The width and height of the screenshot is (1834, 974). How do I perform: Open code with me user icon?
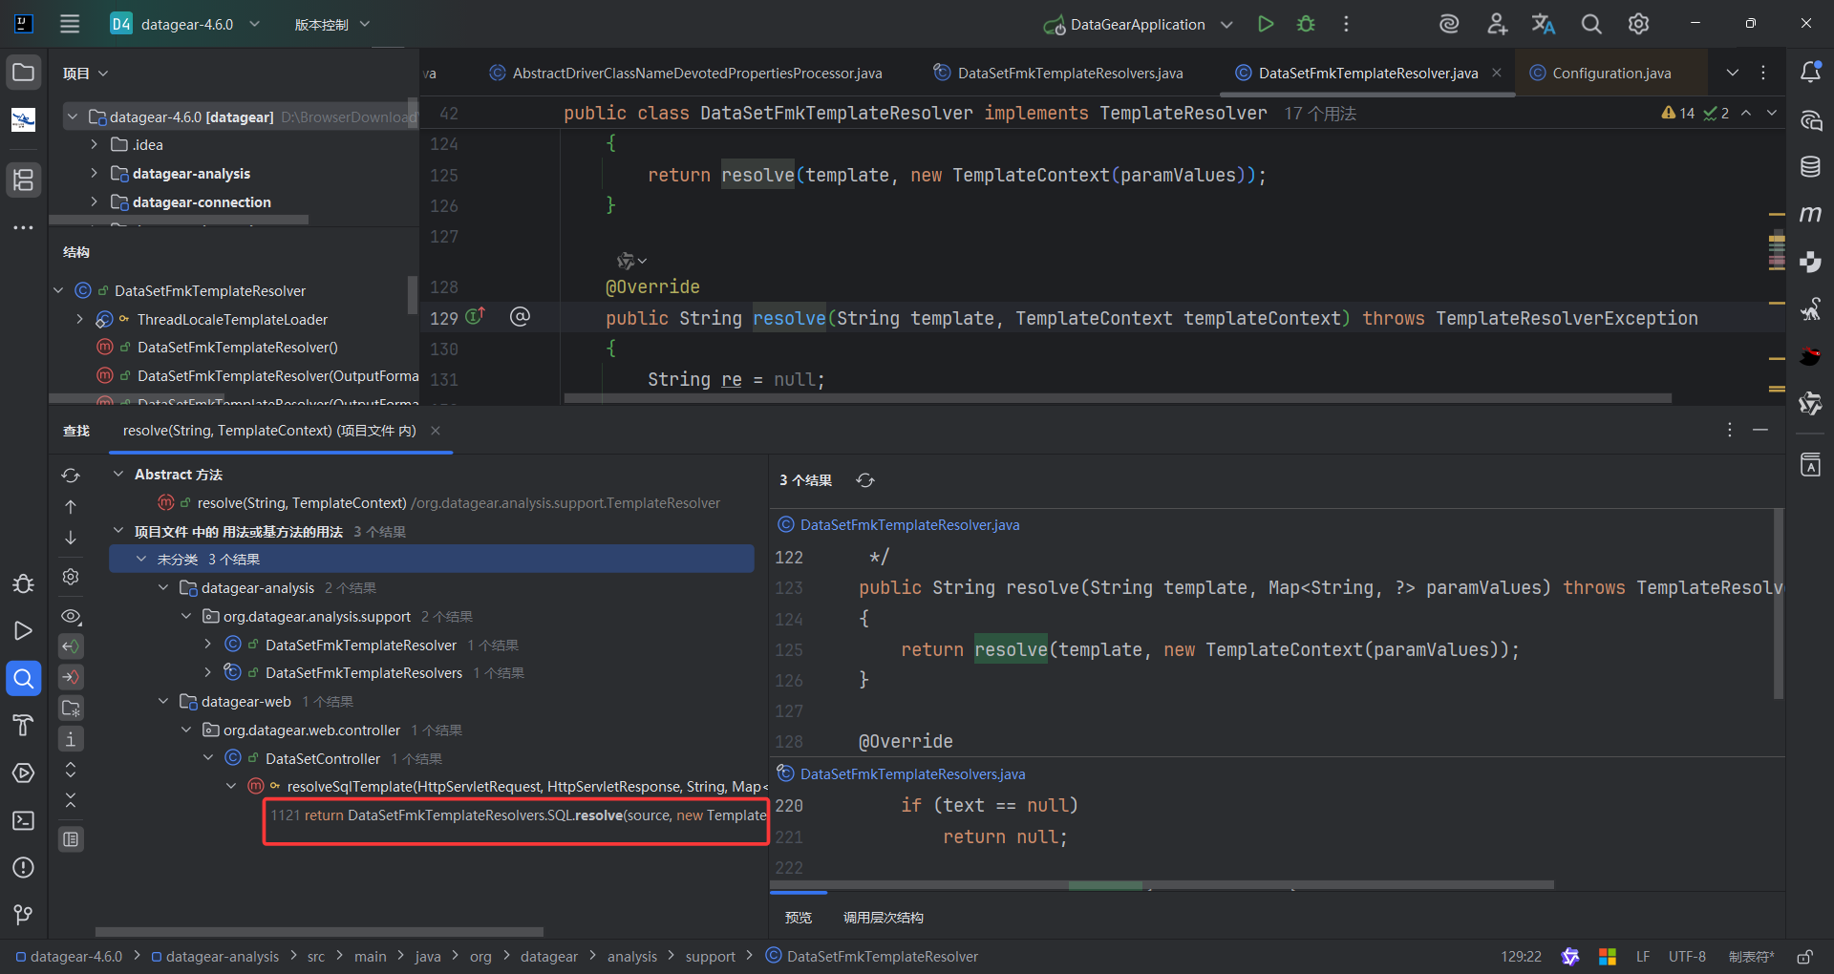coord(1497,24)
